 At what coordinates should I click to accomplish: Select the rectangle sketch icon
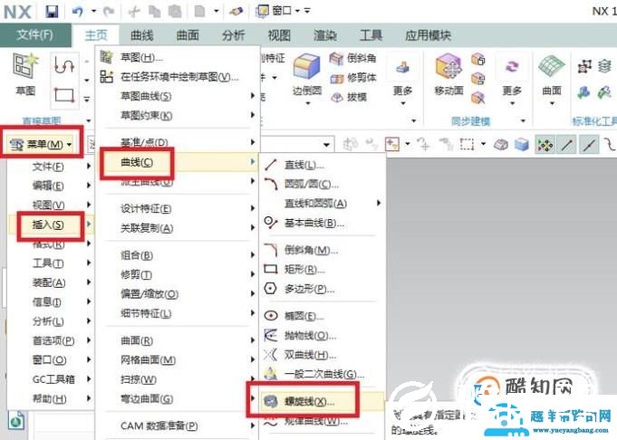pos(64,95)
